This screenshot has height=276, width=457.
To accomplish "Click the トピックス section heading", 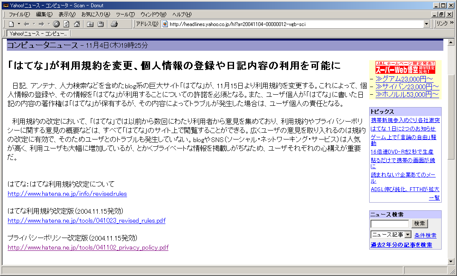I will tap(382, 112).
